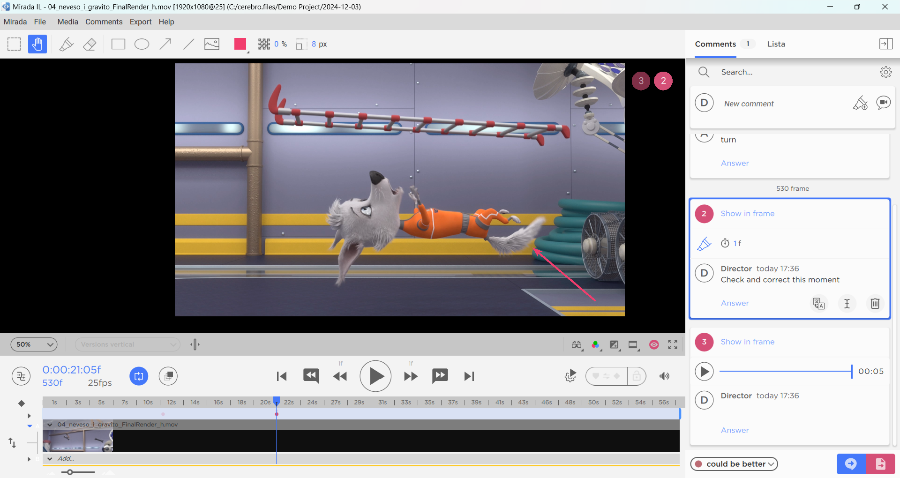Click Show in frame for comment 3
This screenshot has height=478, width=900.
coord(747,342)
